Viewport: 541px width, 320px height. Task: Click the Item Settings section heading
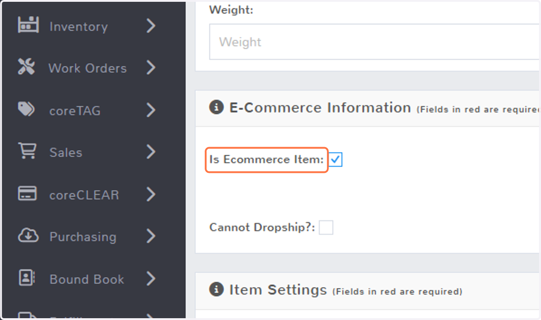tap(278, 289)
